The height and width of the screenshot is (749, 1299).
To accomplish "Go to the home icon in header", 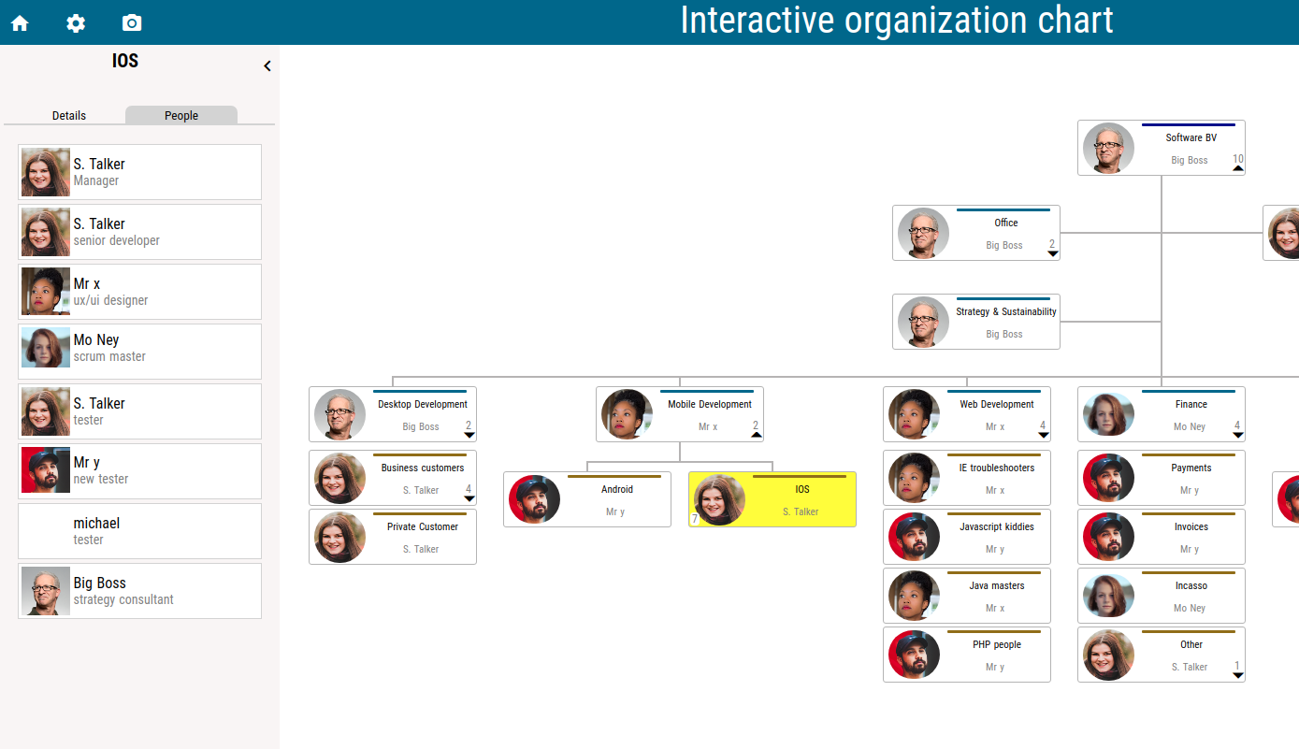I will point(20,23).
